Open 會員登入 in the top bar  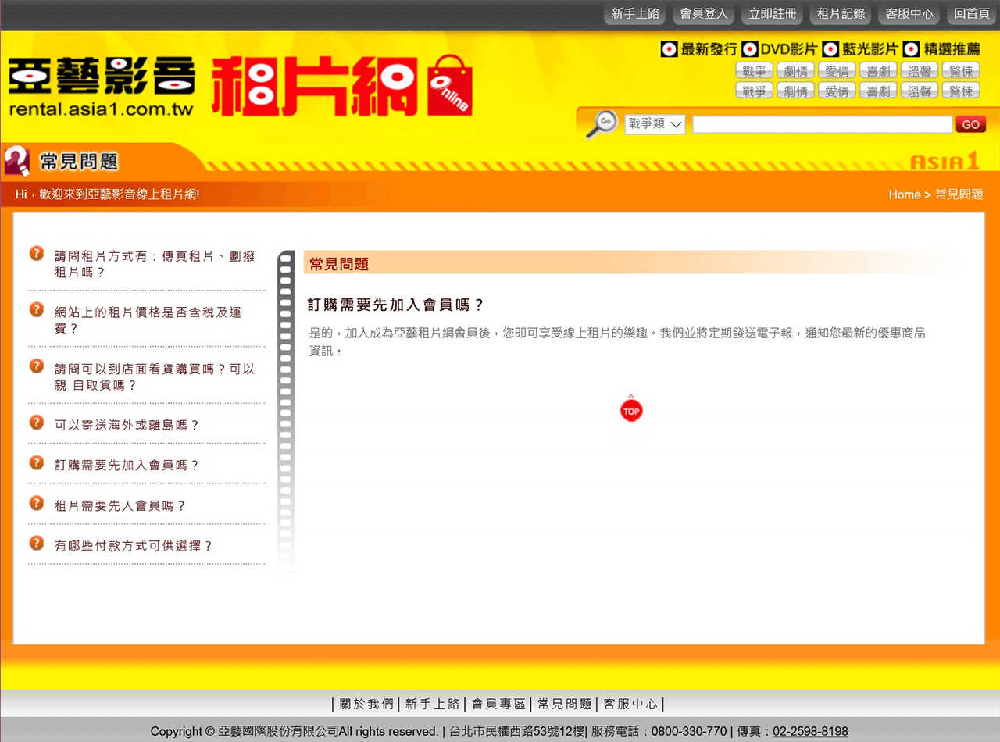pyautogui.click(x=704, y=13)
